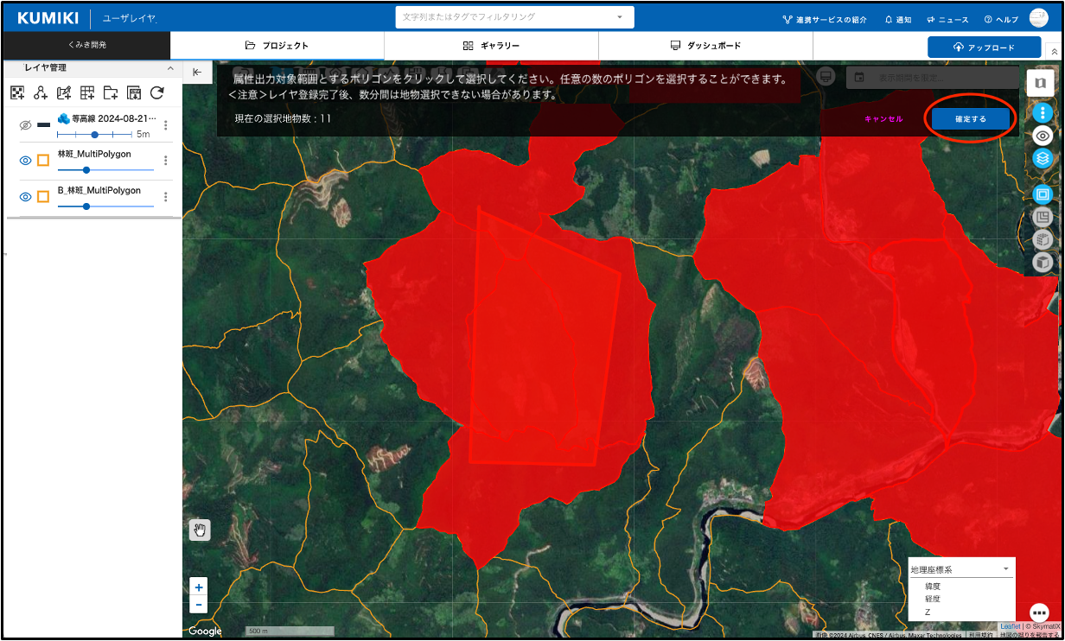The image size is (1065, 641).
Task: Select the hand pan tool on map
Action: pyautogui.click(x=200, y=530)
